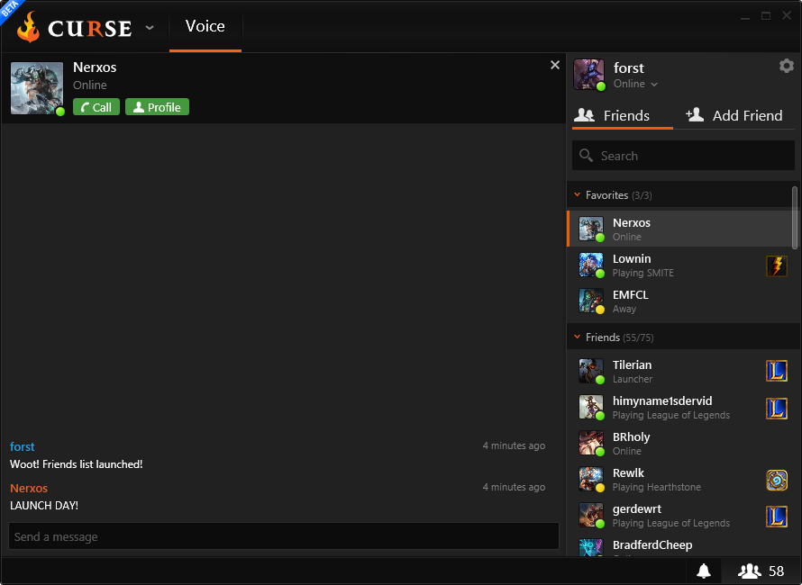Click the forst sender name in chat
This screenshot has width=802, height=585.
point(22,446)
